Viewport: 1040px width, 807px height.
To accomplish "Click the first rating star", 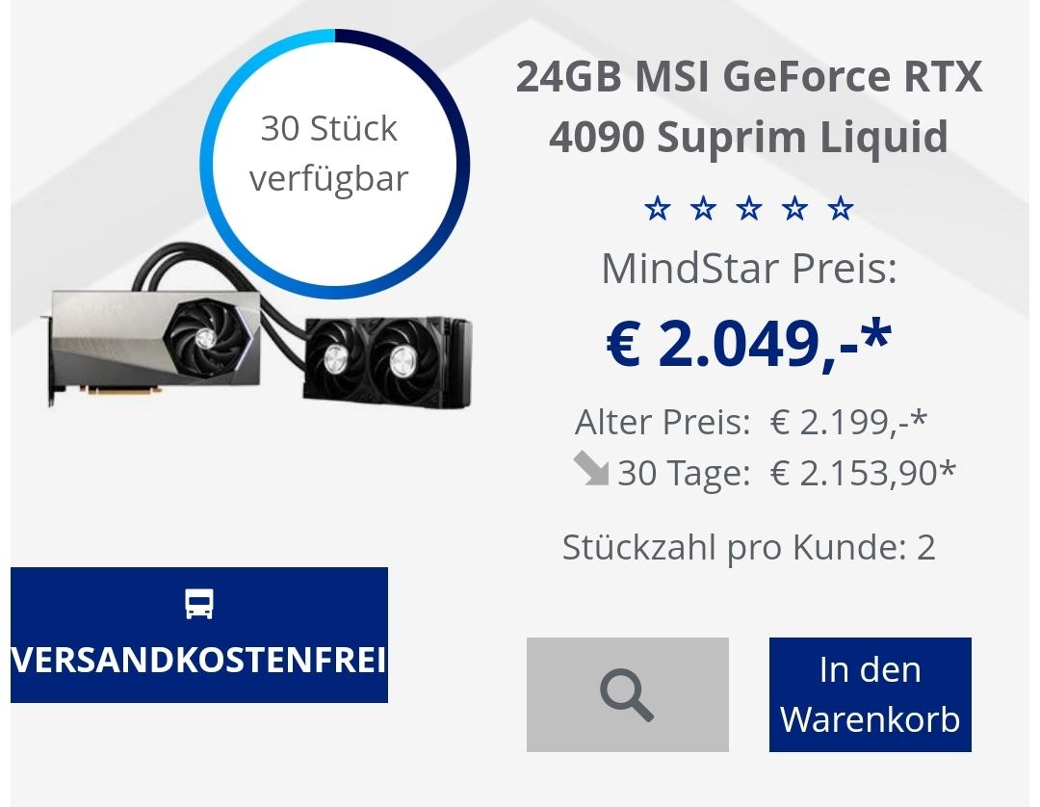I will coord(658,208).
